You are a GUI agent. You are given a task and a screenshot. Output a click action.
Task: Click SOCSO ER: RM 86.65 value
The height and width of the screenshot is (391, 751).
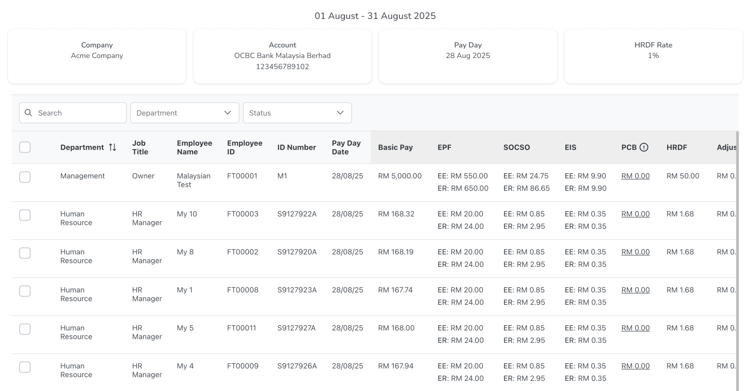526,188
